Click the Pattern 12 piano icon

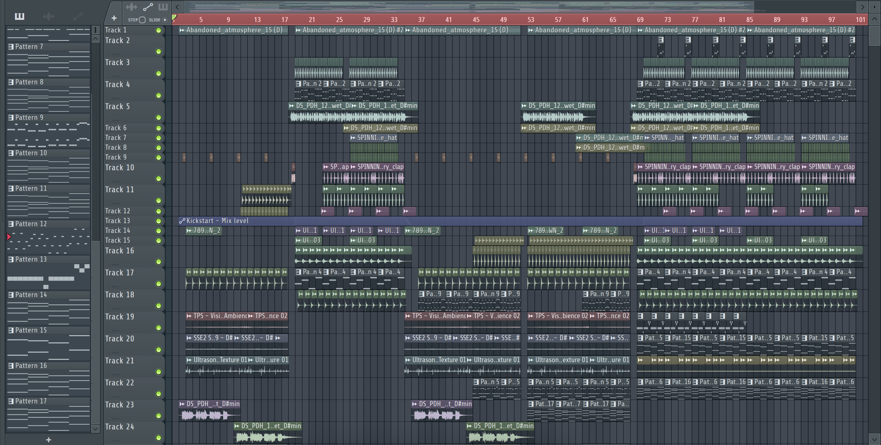point(11,224)
